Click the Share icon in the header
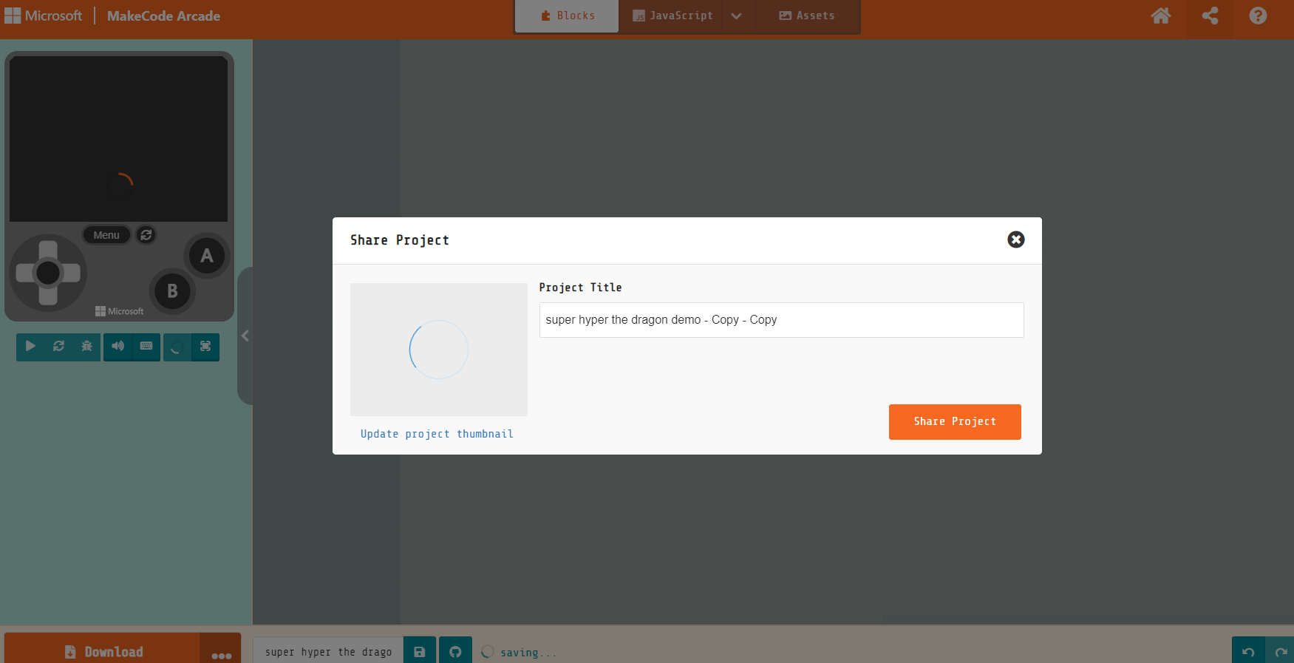 [x=1210, y=16]
